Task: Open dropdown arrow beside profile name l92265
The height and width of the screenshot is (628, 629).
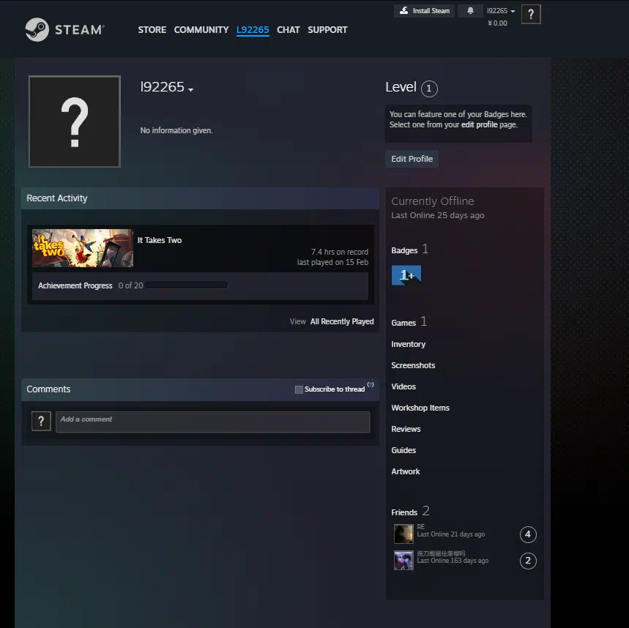Action: (190, 90)
